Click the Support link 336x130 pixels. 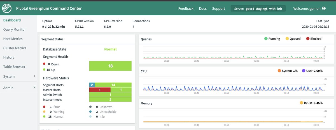218,9
